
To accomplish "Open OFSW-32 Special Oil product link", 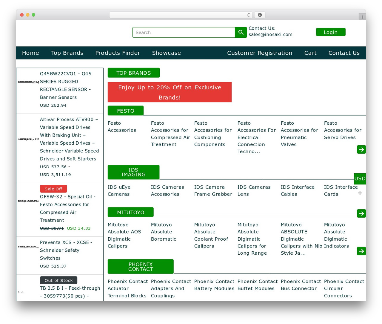I will (68, 208).
